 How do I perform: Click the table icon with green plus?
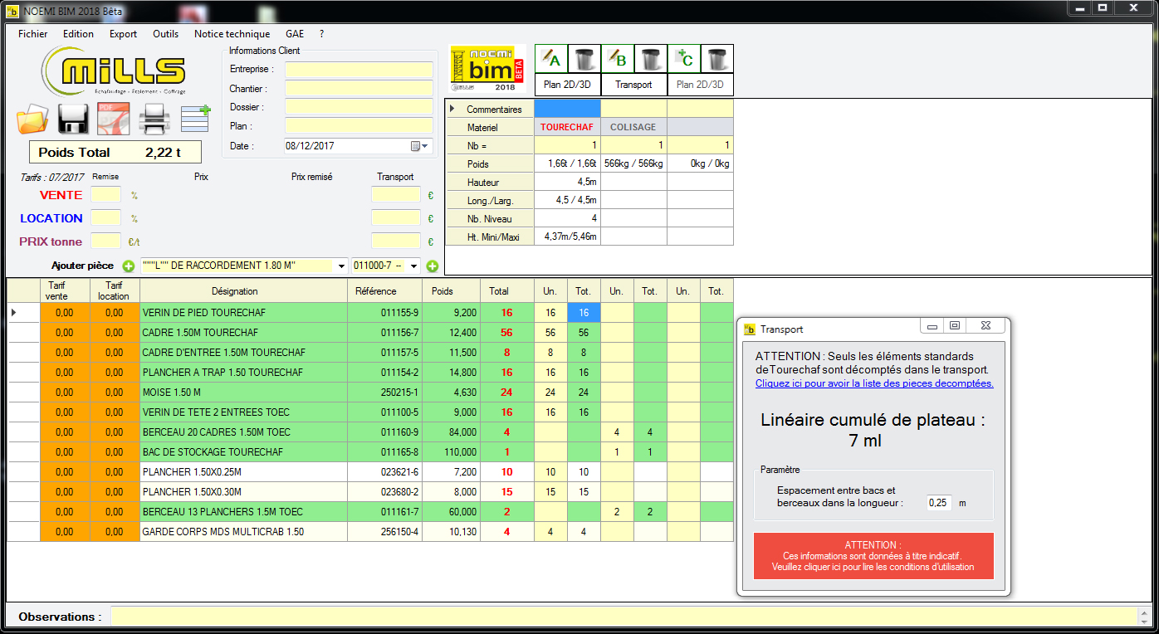coord(195,119)
